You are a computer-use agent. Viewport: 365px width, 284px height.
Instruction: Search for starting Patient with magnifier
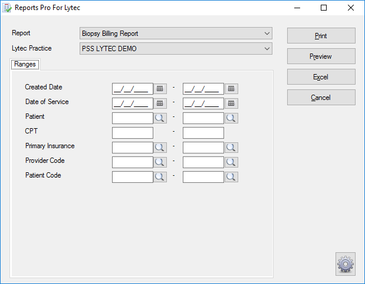(x=160, y=118)
